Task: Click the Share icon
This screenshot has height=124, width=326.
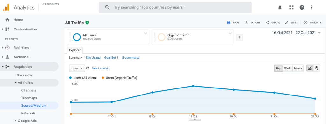Action: 267,23
